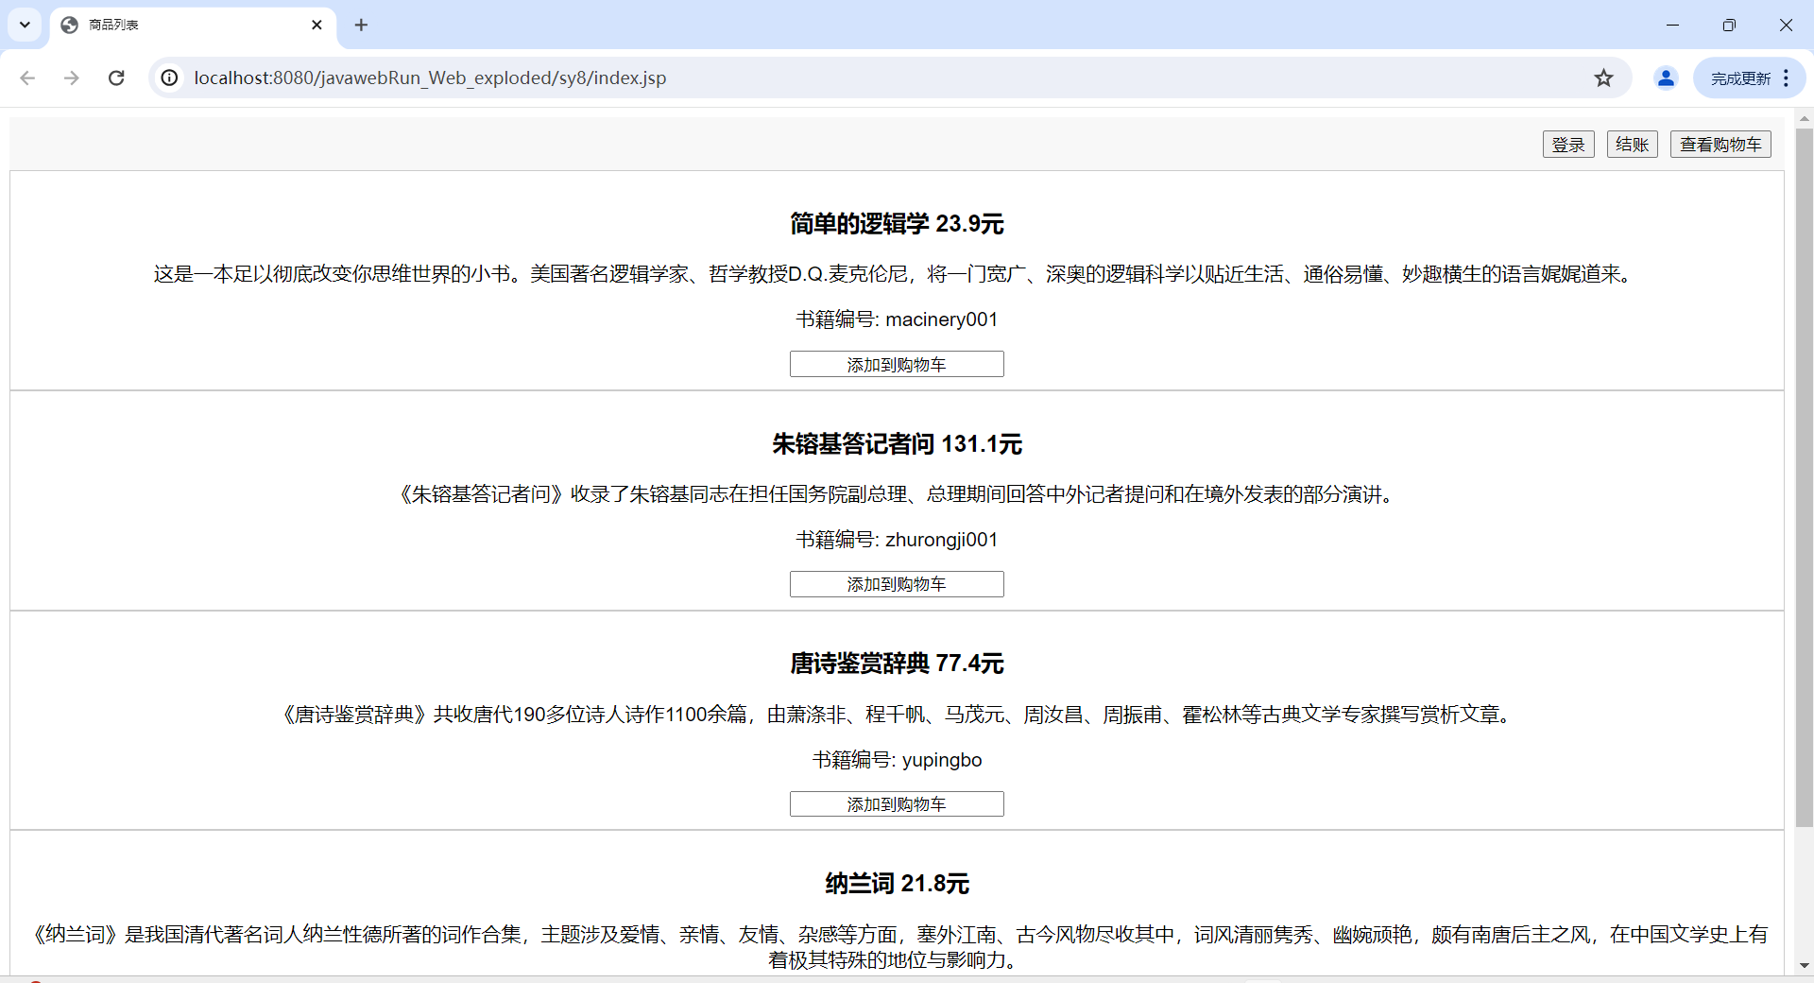Focus the address bar URL field
Screen dimensions: 1814x983
click(888, 78)
